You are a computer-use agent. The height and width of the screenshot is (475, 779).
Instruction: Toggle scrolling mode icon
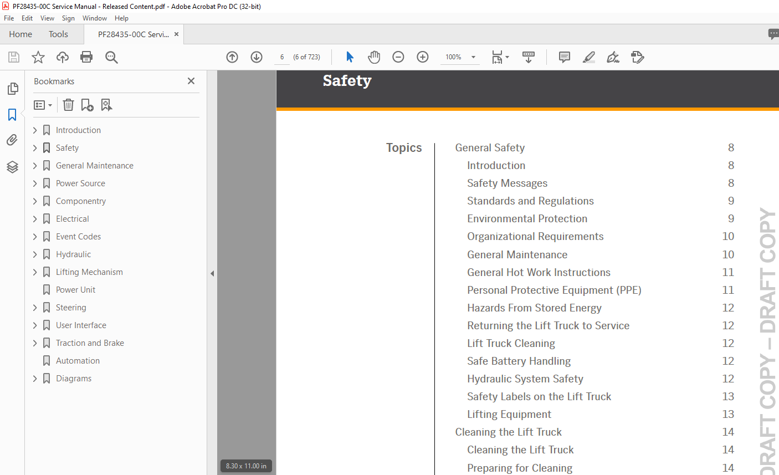(x=529, y=57)
